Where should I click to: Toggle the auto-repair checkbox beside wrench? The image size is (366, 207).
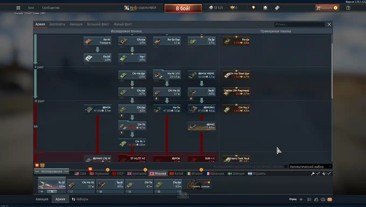coord(318,174)
